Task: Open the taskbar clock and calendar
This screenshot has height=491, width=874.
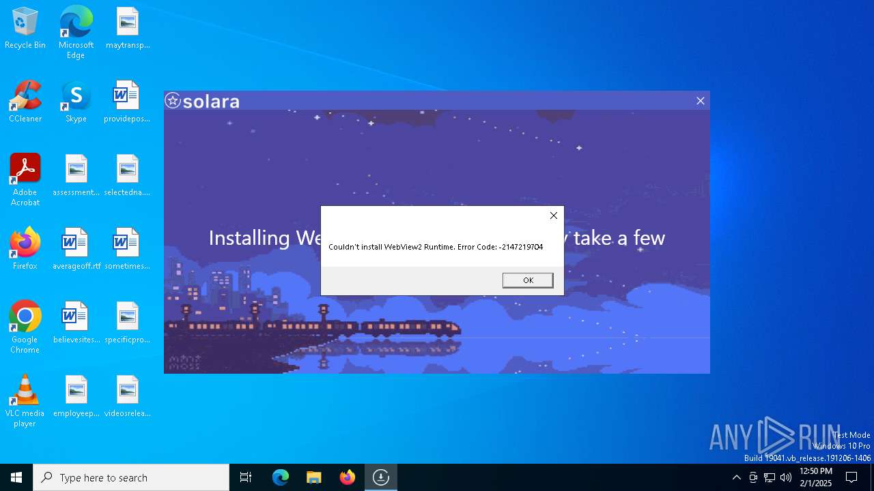Action: pos(815,477)
